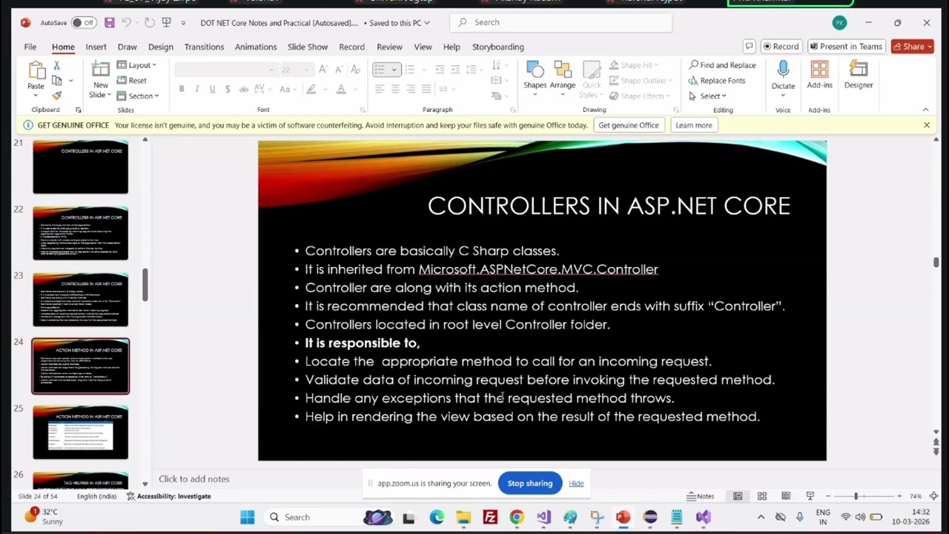Switch to Slide Sorter view icon
This screenshot has width=949, height=534.
click(x=761, y=496)
